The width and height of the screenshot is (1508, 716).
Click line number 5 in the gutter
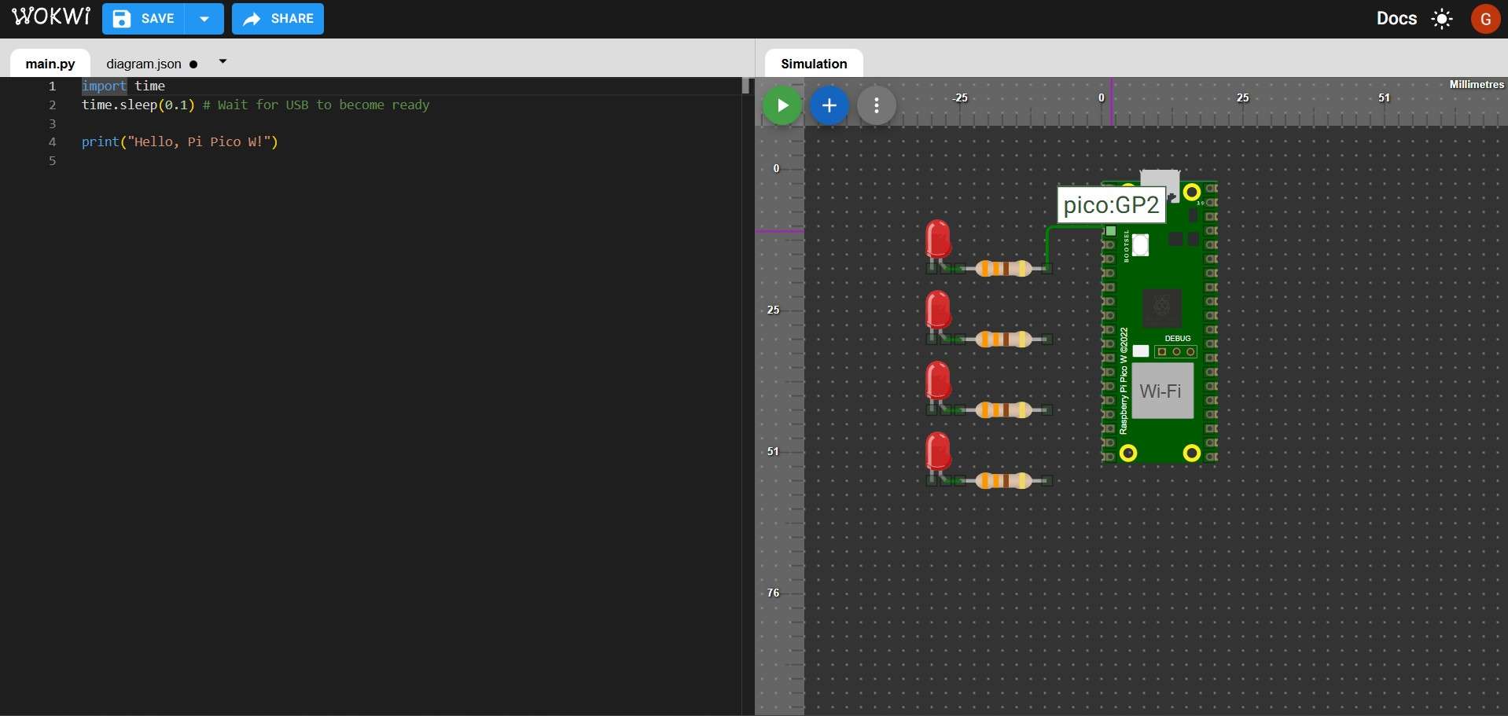(53, 161)
